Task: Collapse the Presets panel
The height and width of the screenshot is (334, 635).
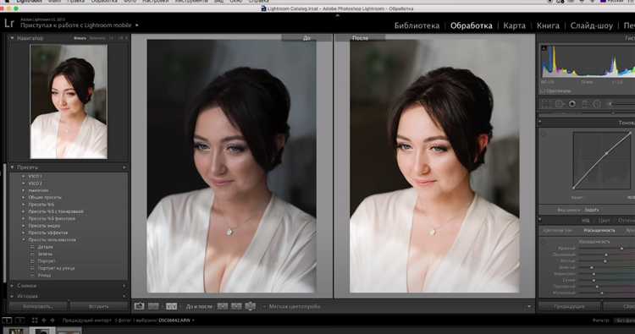Action: (12, 167)
